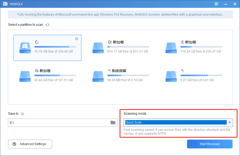Select the G: 新加卷 drive icon
Screen dimensions: 240x156
pos(25,76)
